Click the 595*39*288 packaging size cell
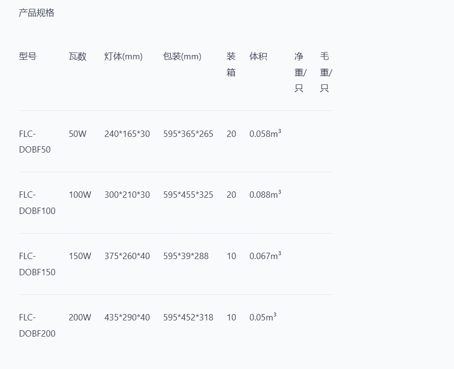Screen dimensions: 454x369 pyautogui.click(x=186, y=256)
